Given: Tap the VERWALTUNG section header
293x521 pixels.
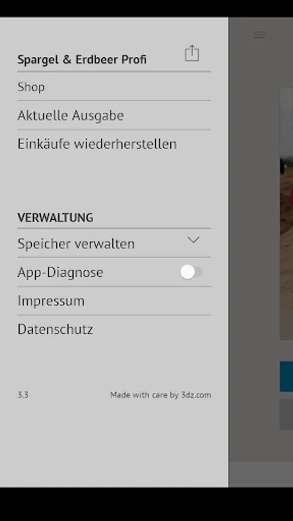Looking at the screenshot, I should [x=55, y=218].
